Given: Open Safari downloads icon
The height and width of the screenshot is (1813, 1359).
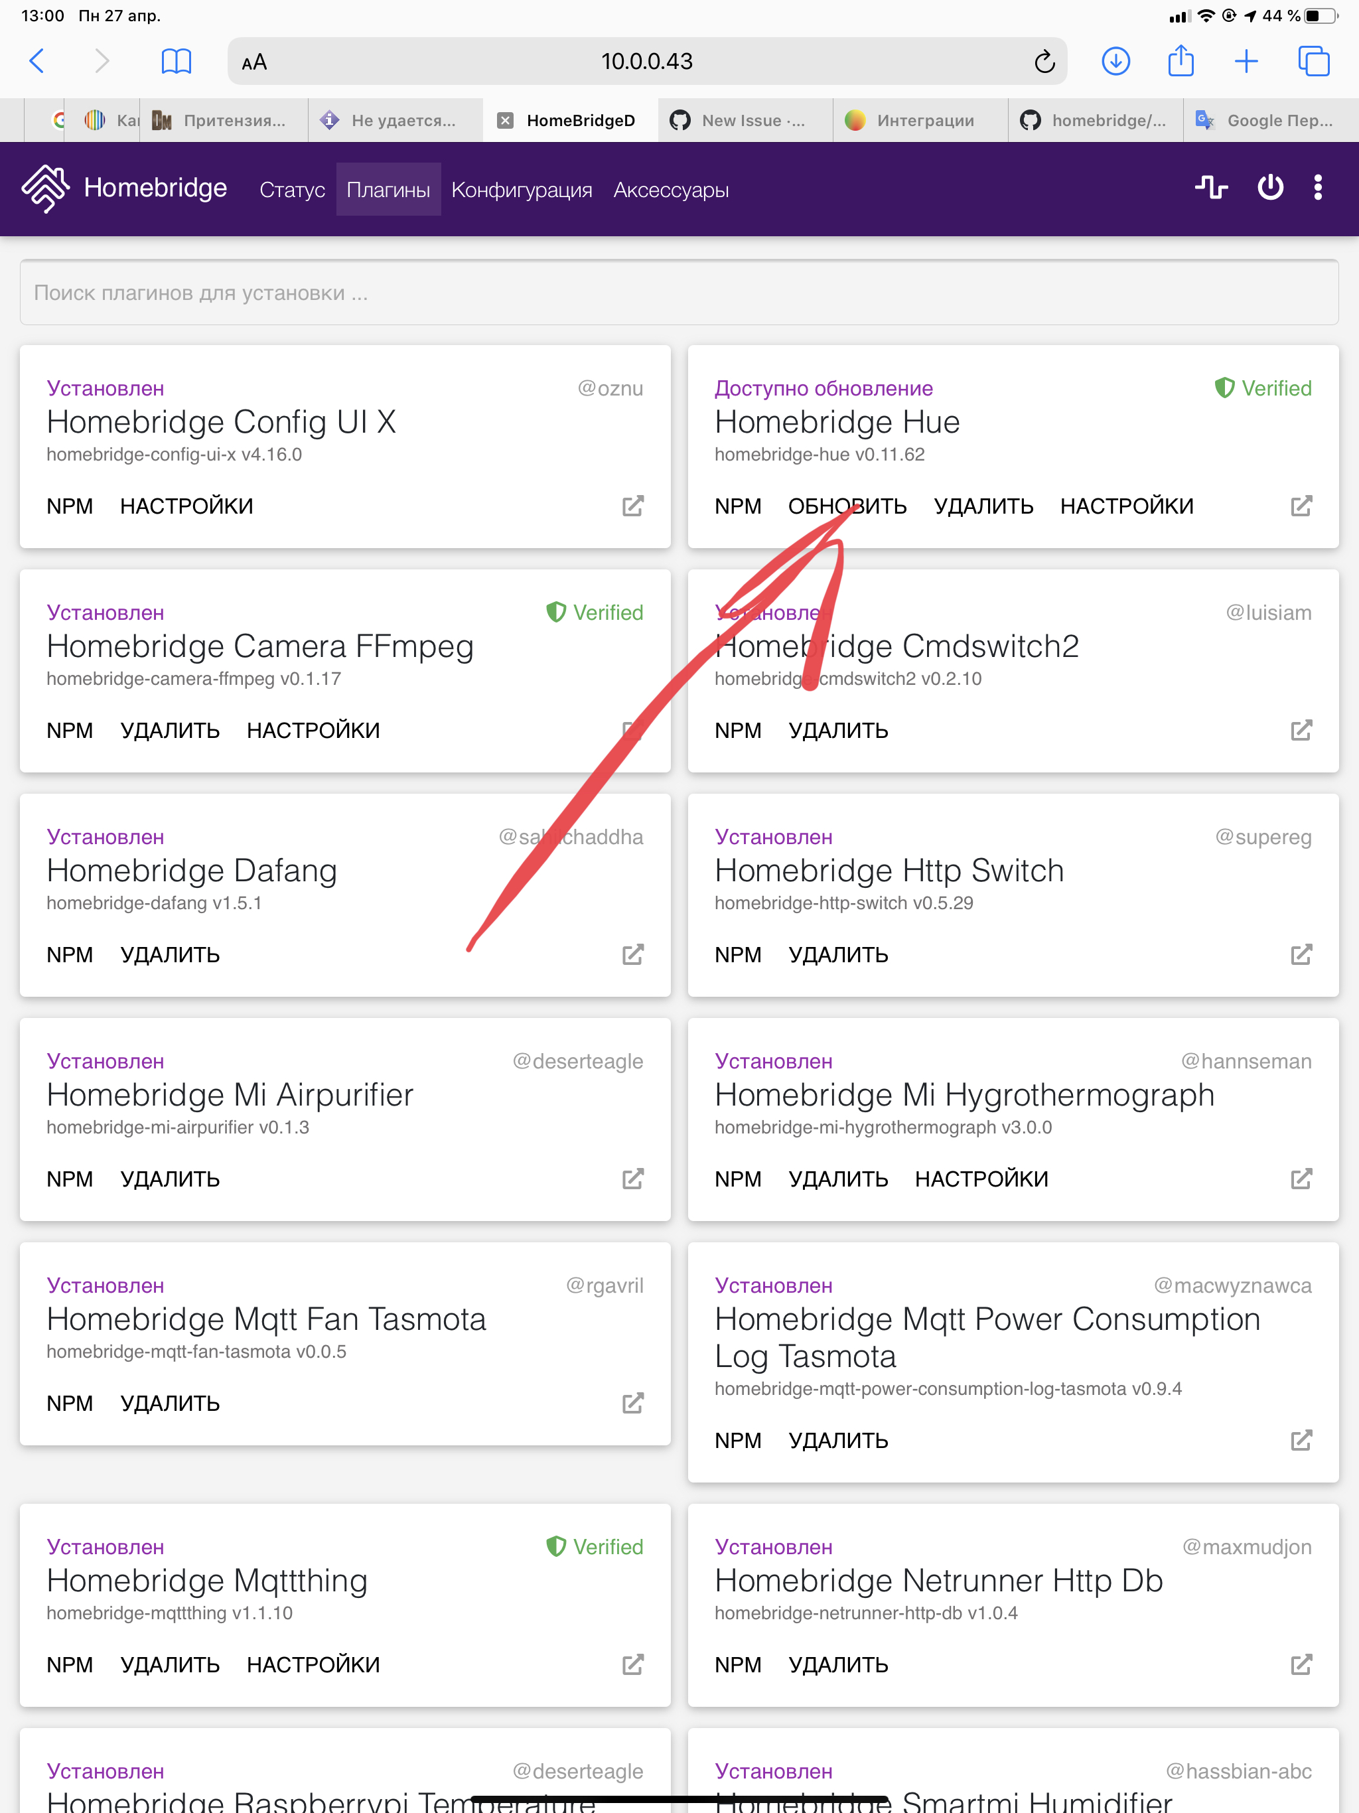Looking at the screenshot, I should tap(1115, 62).
